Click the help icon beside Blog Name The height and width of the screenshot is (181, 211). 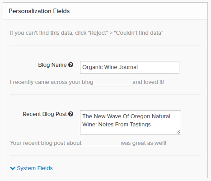70,65
